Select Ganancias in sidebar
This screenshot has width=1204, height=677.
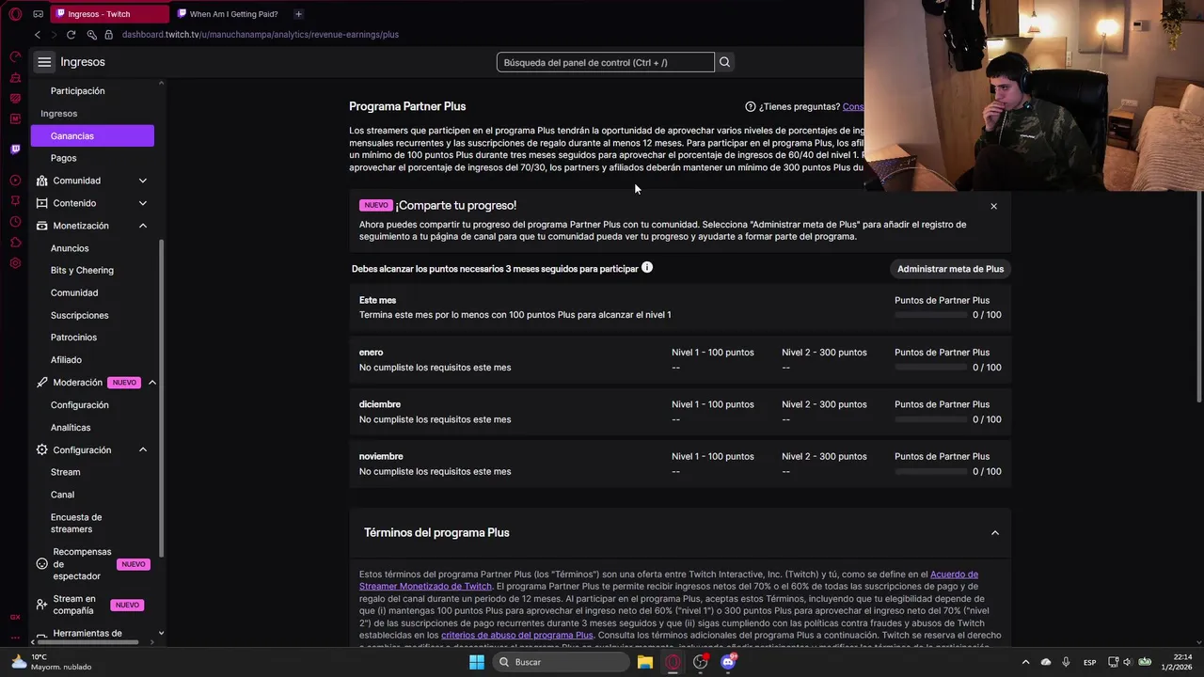[x=92, y=136]
